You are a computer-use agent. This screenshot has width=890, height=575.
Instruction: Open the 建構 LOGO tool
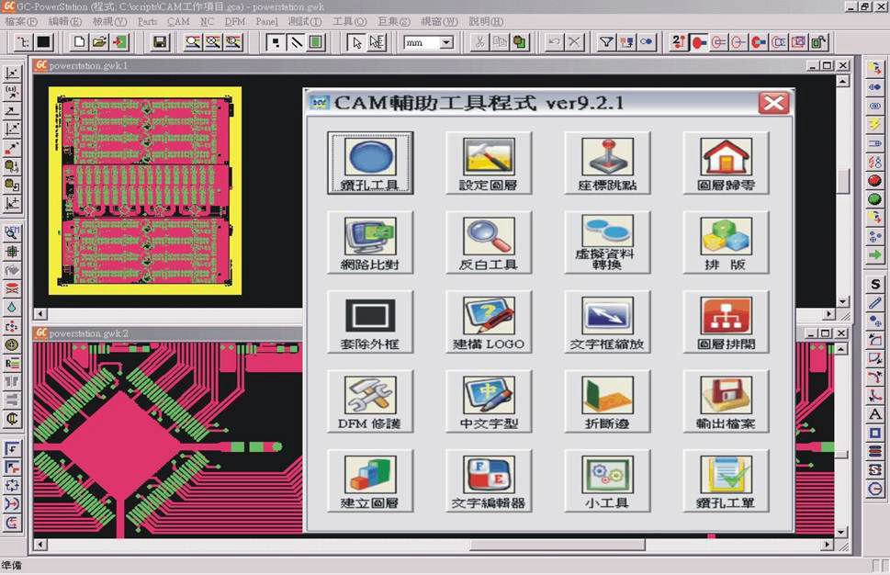(489, 321)
